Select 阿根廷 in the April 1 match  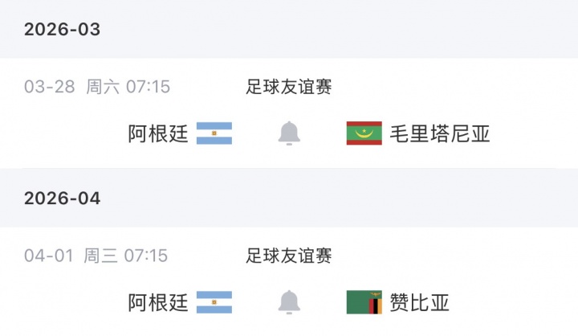coord(158,302)
